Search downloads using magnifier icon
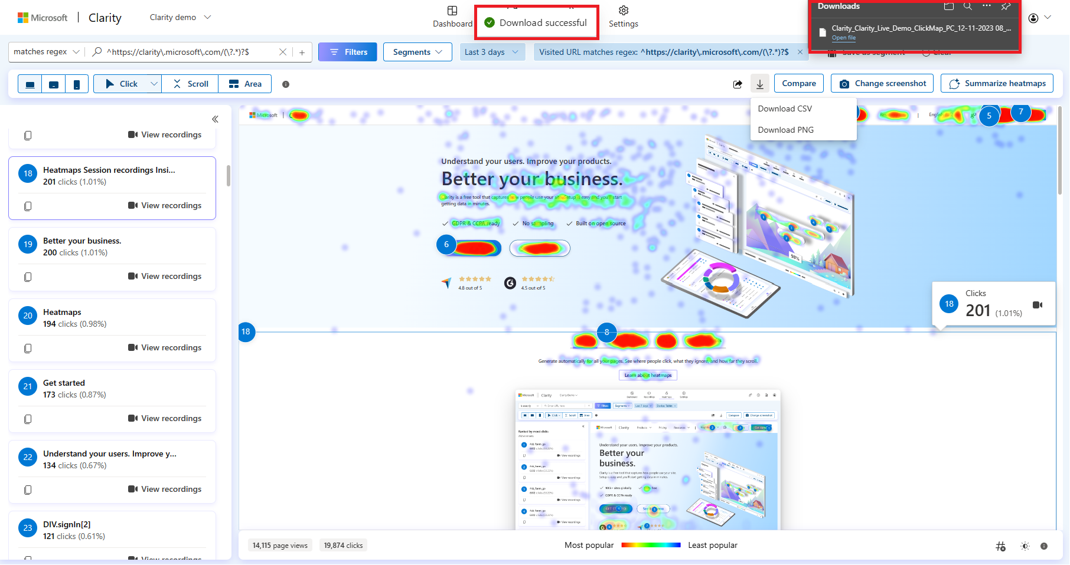 click(968, 6)
